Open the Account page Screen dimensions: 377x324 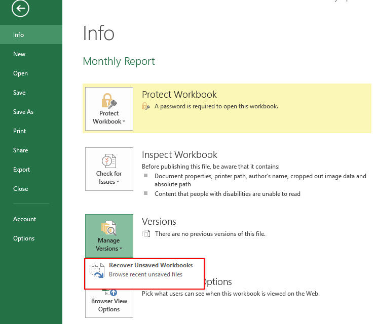click(25, 219)
